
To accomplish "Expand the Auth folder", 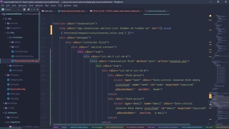I will [10, 47].
